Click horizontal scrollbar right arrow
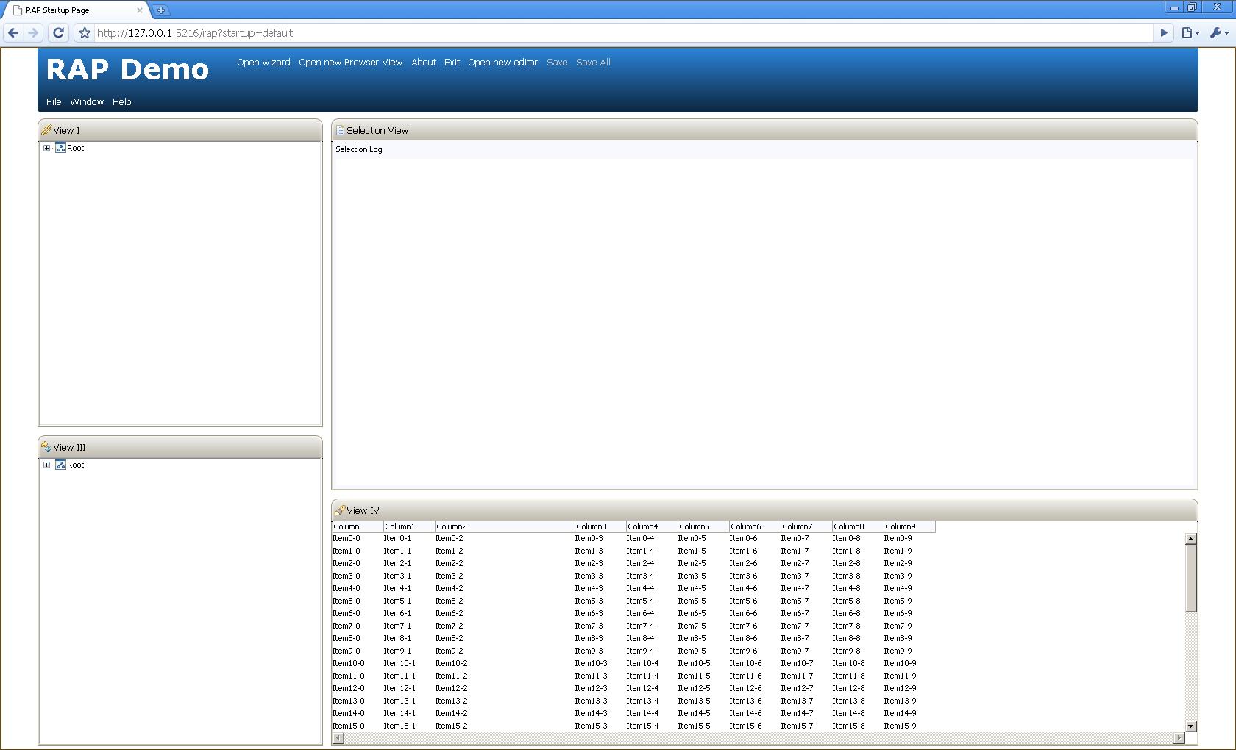 [1179, 737]
